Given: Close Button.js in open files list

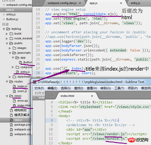Looking at the screenshot, I should [x=4, y=19].
